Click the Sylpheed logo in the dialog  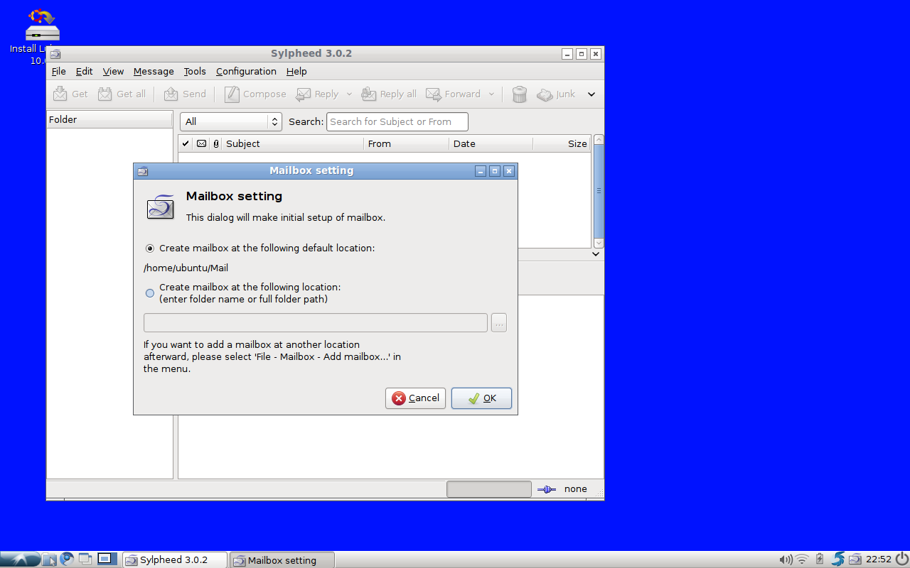click(161, 207)
